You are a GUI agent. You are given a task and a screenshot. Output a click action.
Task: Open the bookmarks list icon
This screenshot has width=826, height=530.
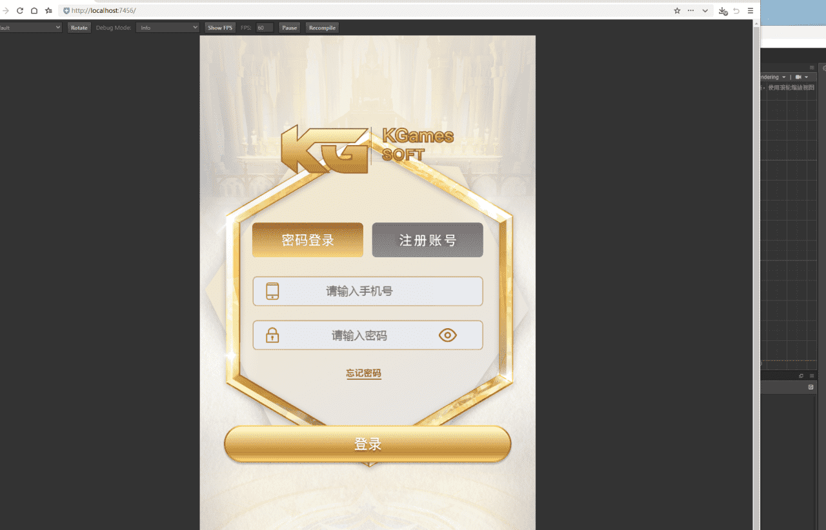48,10
